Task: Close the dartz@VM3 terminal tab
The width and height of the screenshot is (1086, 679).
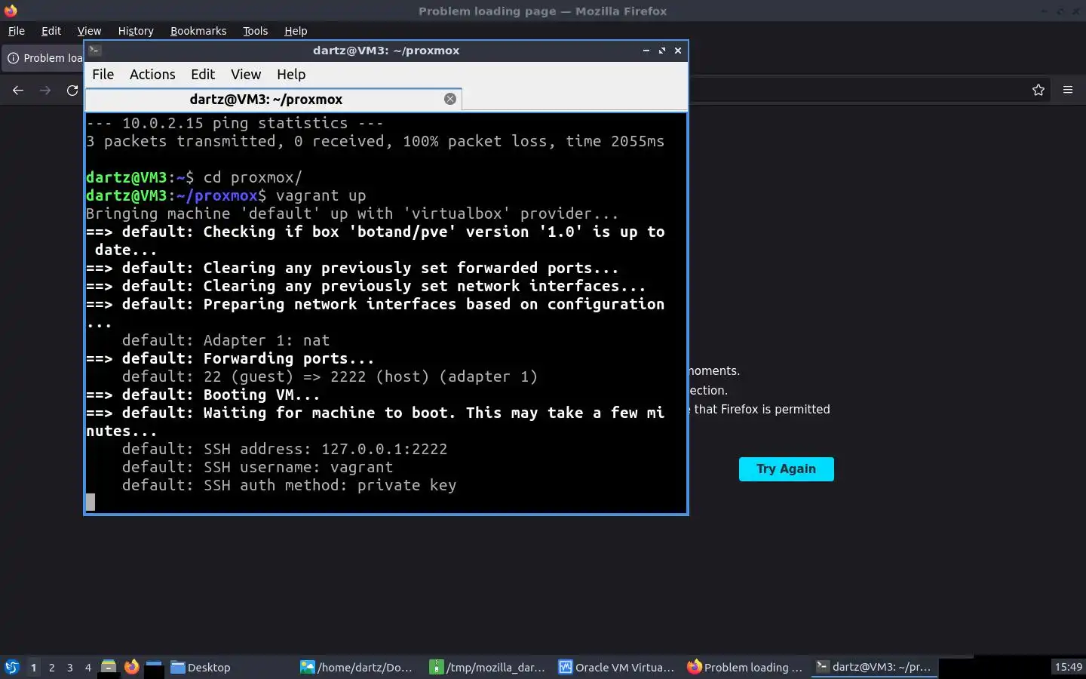Action: [450, 99]
